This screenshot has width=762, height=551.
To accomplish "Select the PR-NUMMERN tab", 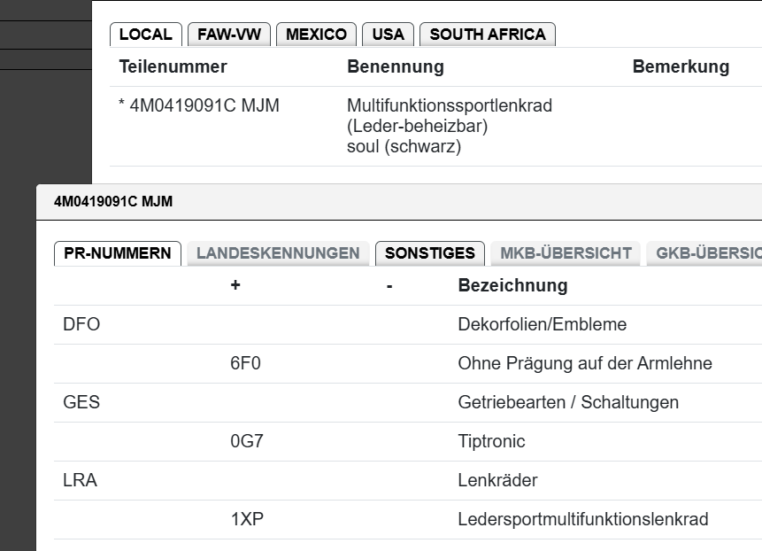I will [118, 253].
